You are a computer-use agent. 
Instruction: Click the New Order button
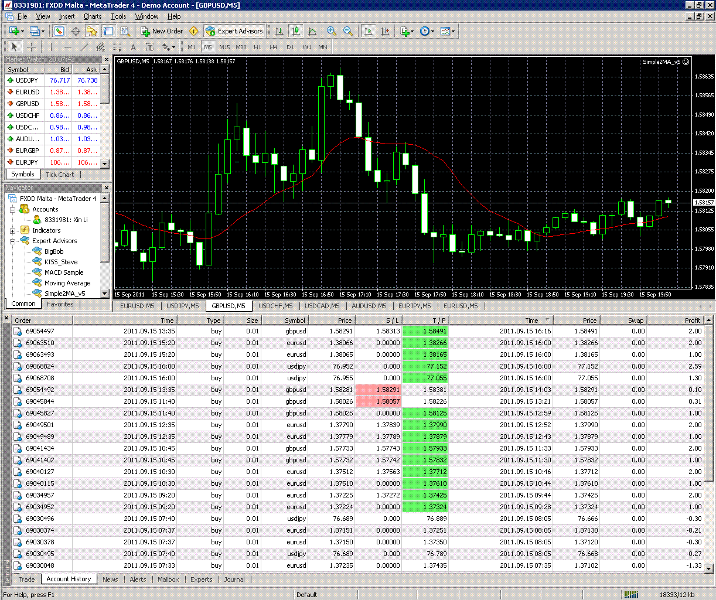[x=162, y=31]
